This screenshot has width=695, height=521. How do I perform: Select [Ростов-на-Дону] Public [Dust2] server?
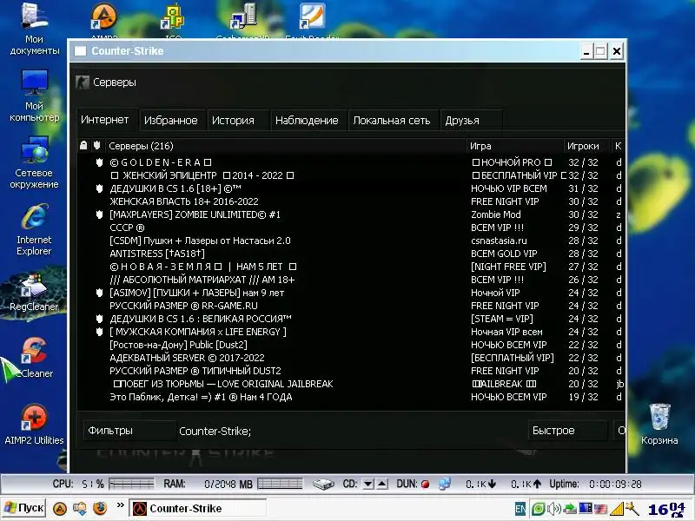point(350,345)
